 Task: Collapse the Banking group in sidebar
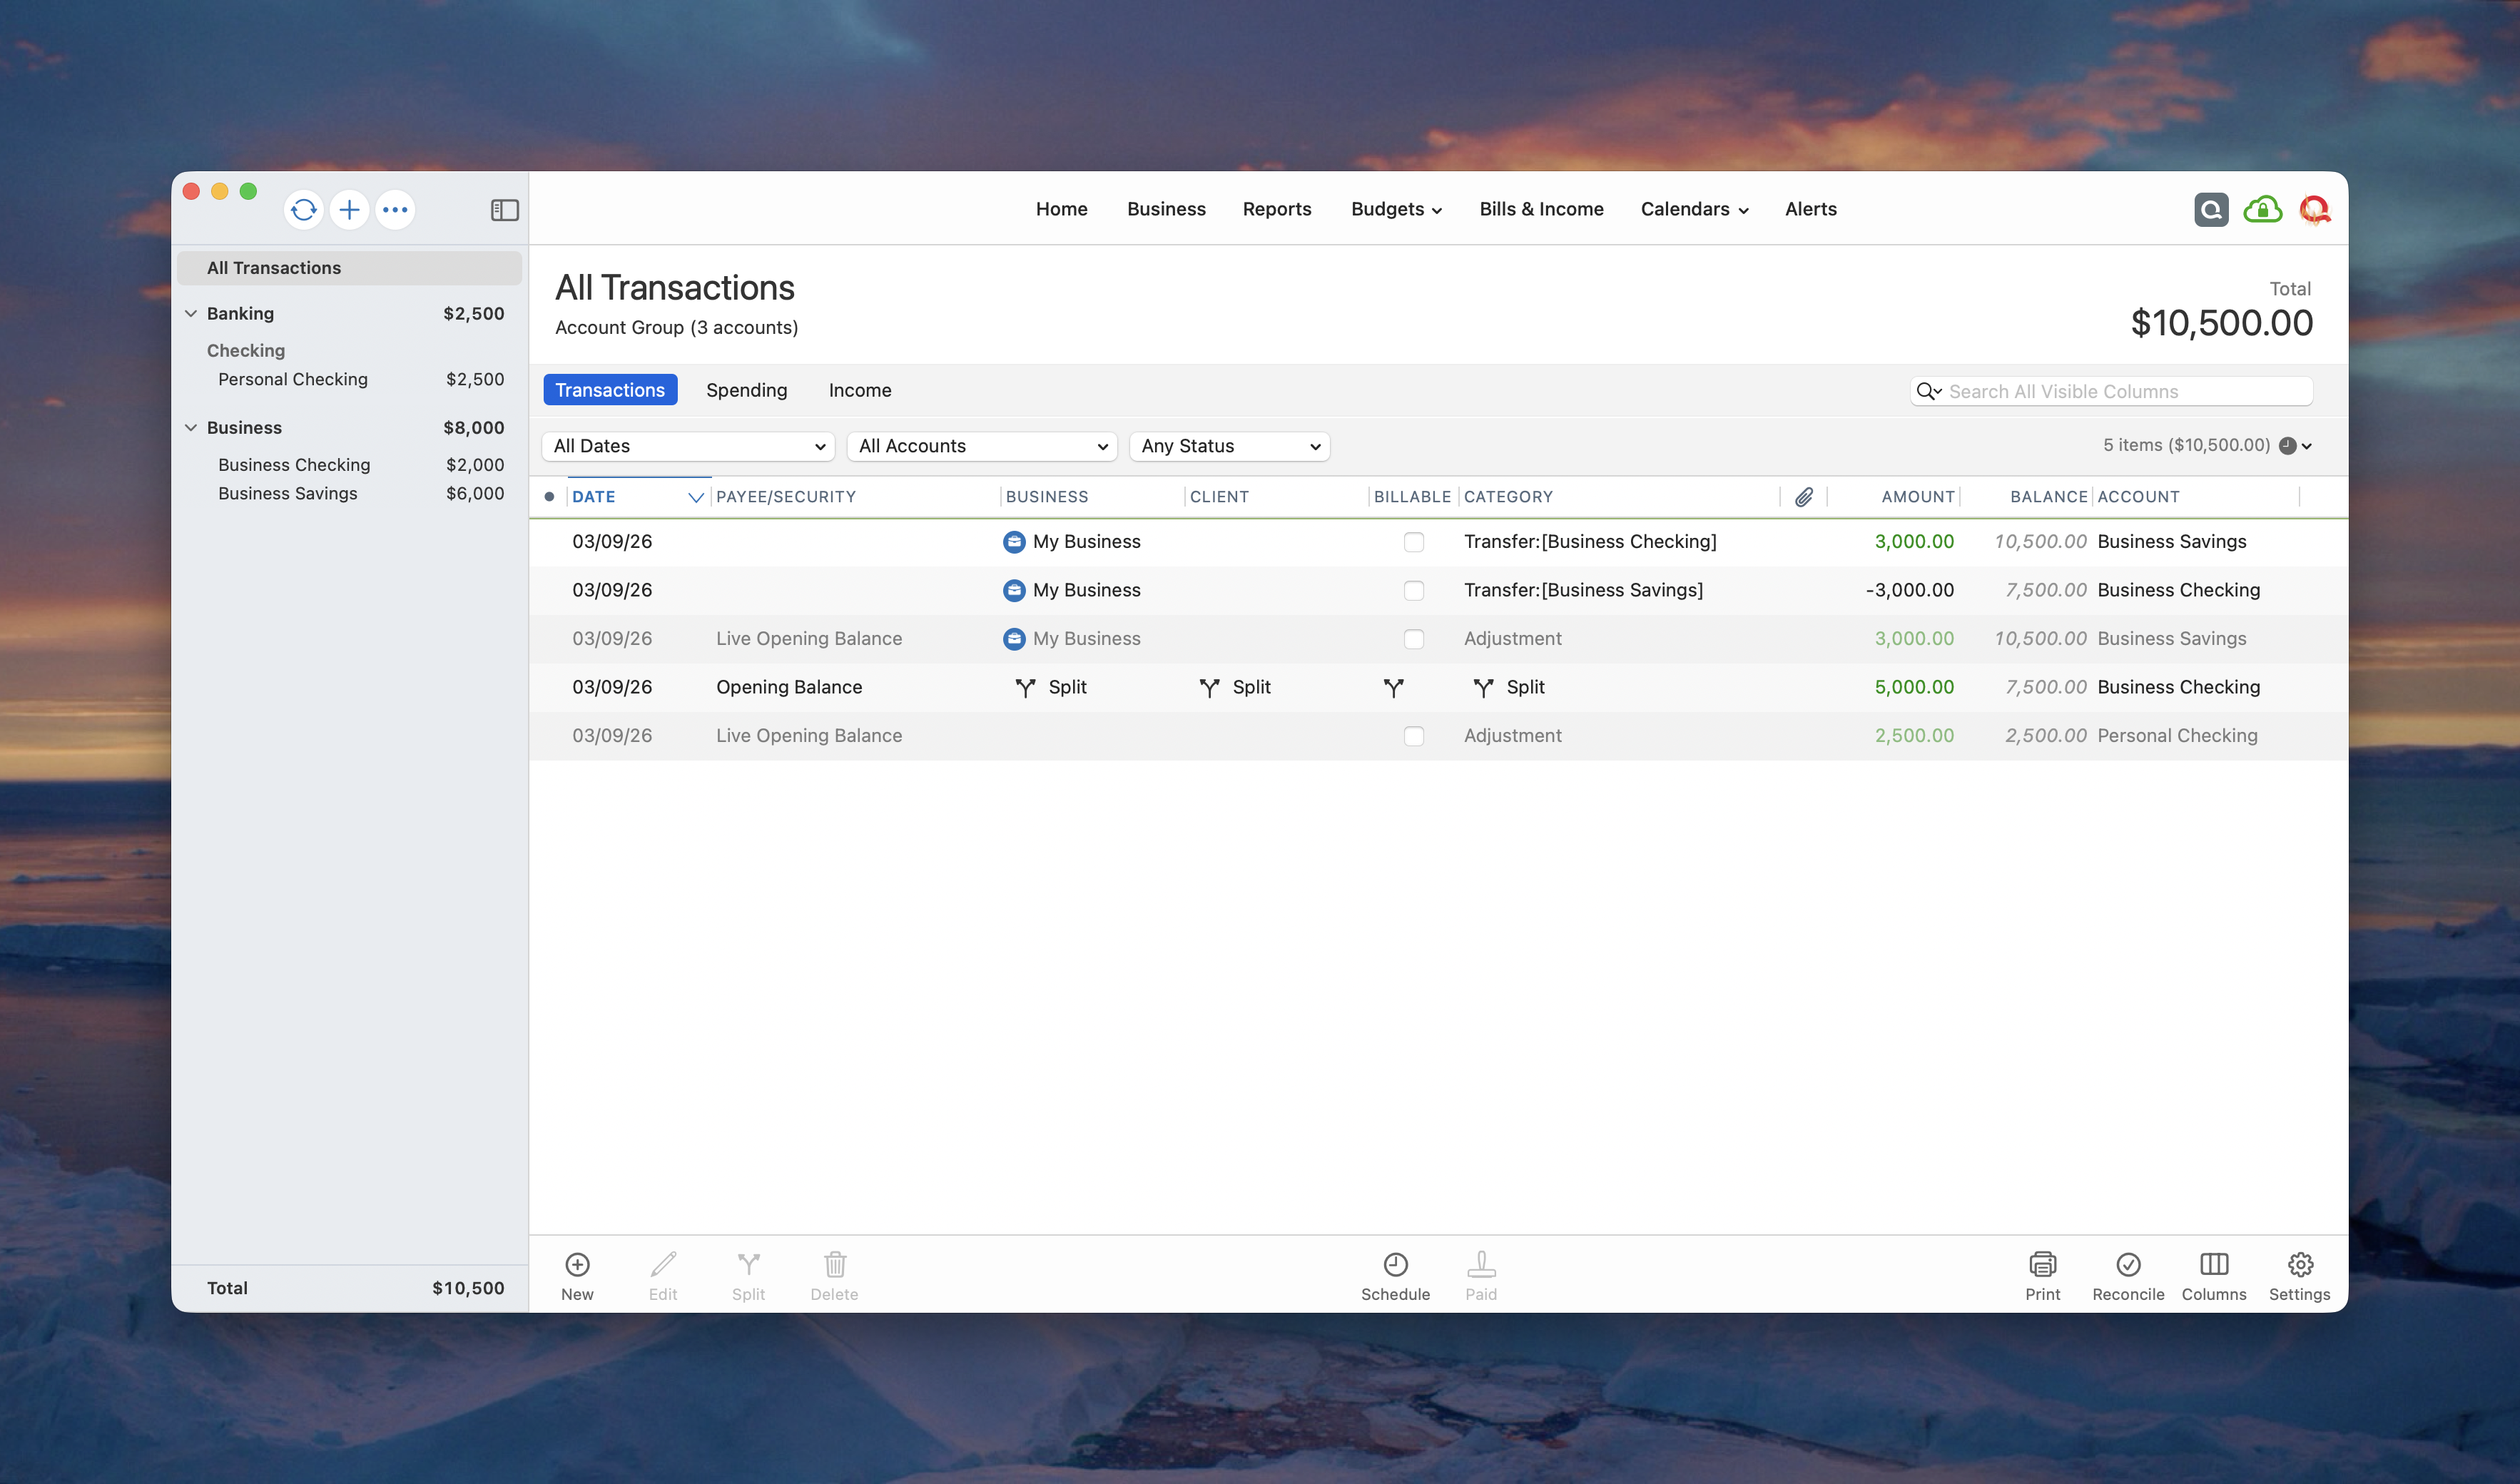(191, 314)
